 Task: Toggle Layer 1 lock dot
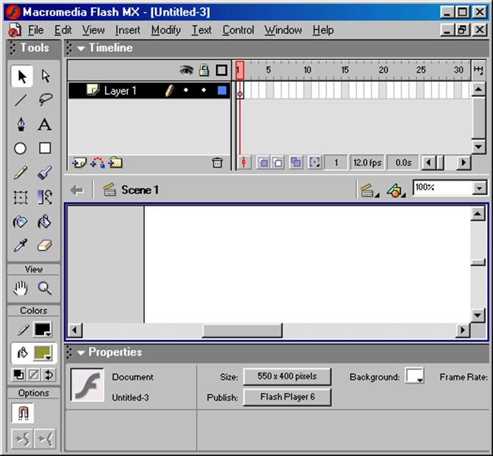204,90
